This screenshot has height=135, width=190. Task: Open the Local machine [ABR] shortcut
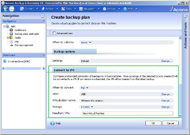(19, 61)
